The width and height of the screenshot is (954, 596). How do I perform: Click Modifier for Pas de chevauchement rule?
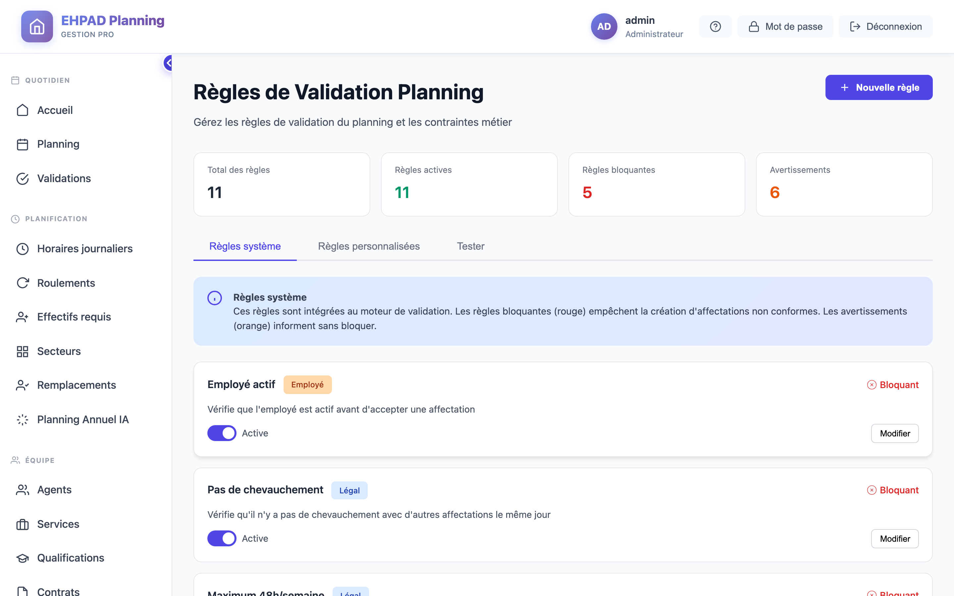click(x=895, y=539)
